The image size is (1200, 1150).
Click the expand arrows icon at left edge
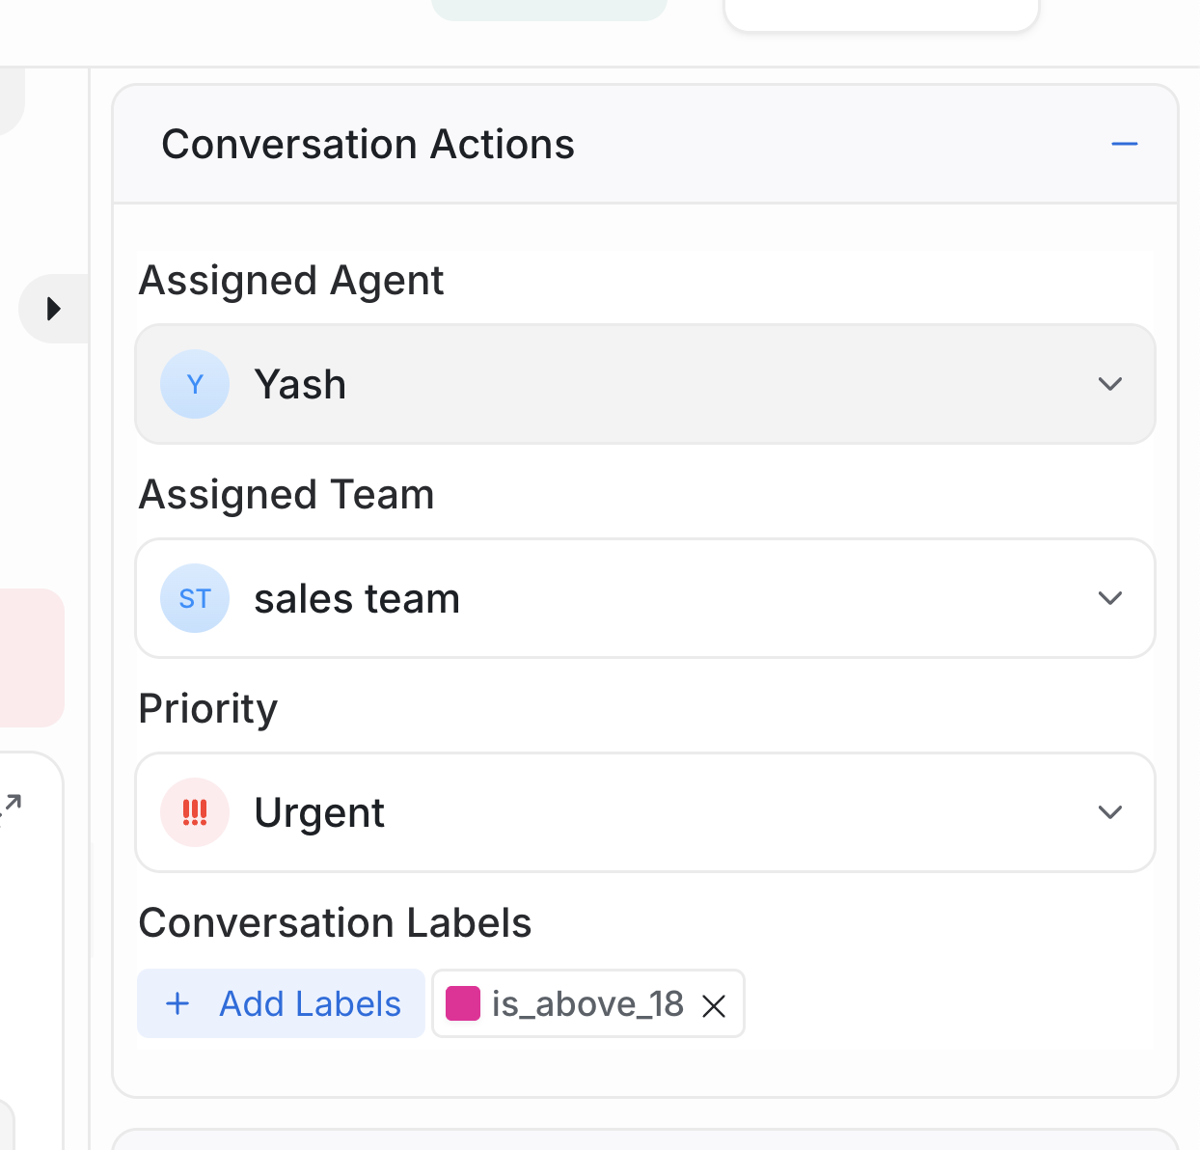point(11,809)
